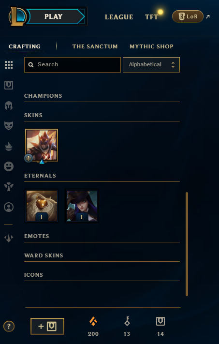Filter loot by eternals flame icon
219x344 pixels.
point(9,146)
